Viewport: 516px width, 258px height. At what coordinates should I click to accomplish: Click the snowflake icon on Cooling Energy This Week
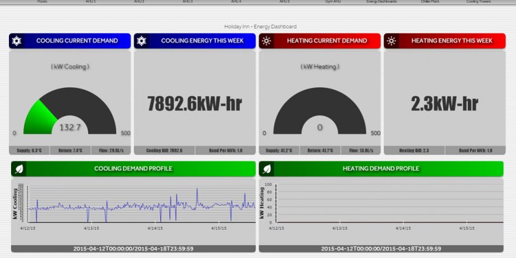tap(141, 41)
